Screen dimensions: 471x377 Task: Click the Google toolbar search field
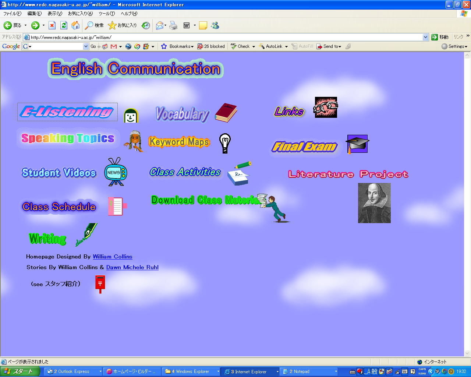55,46
